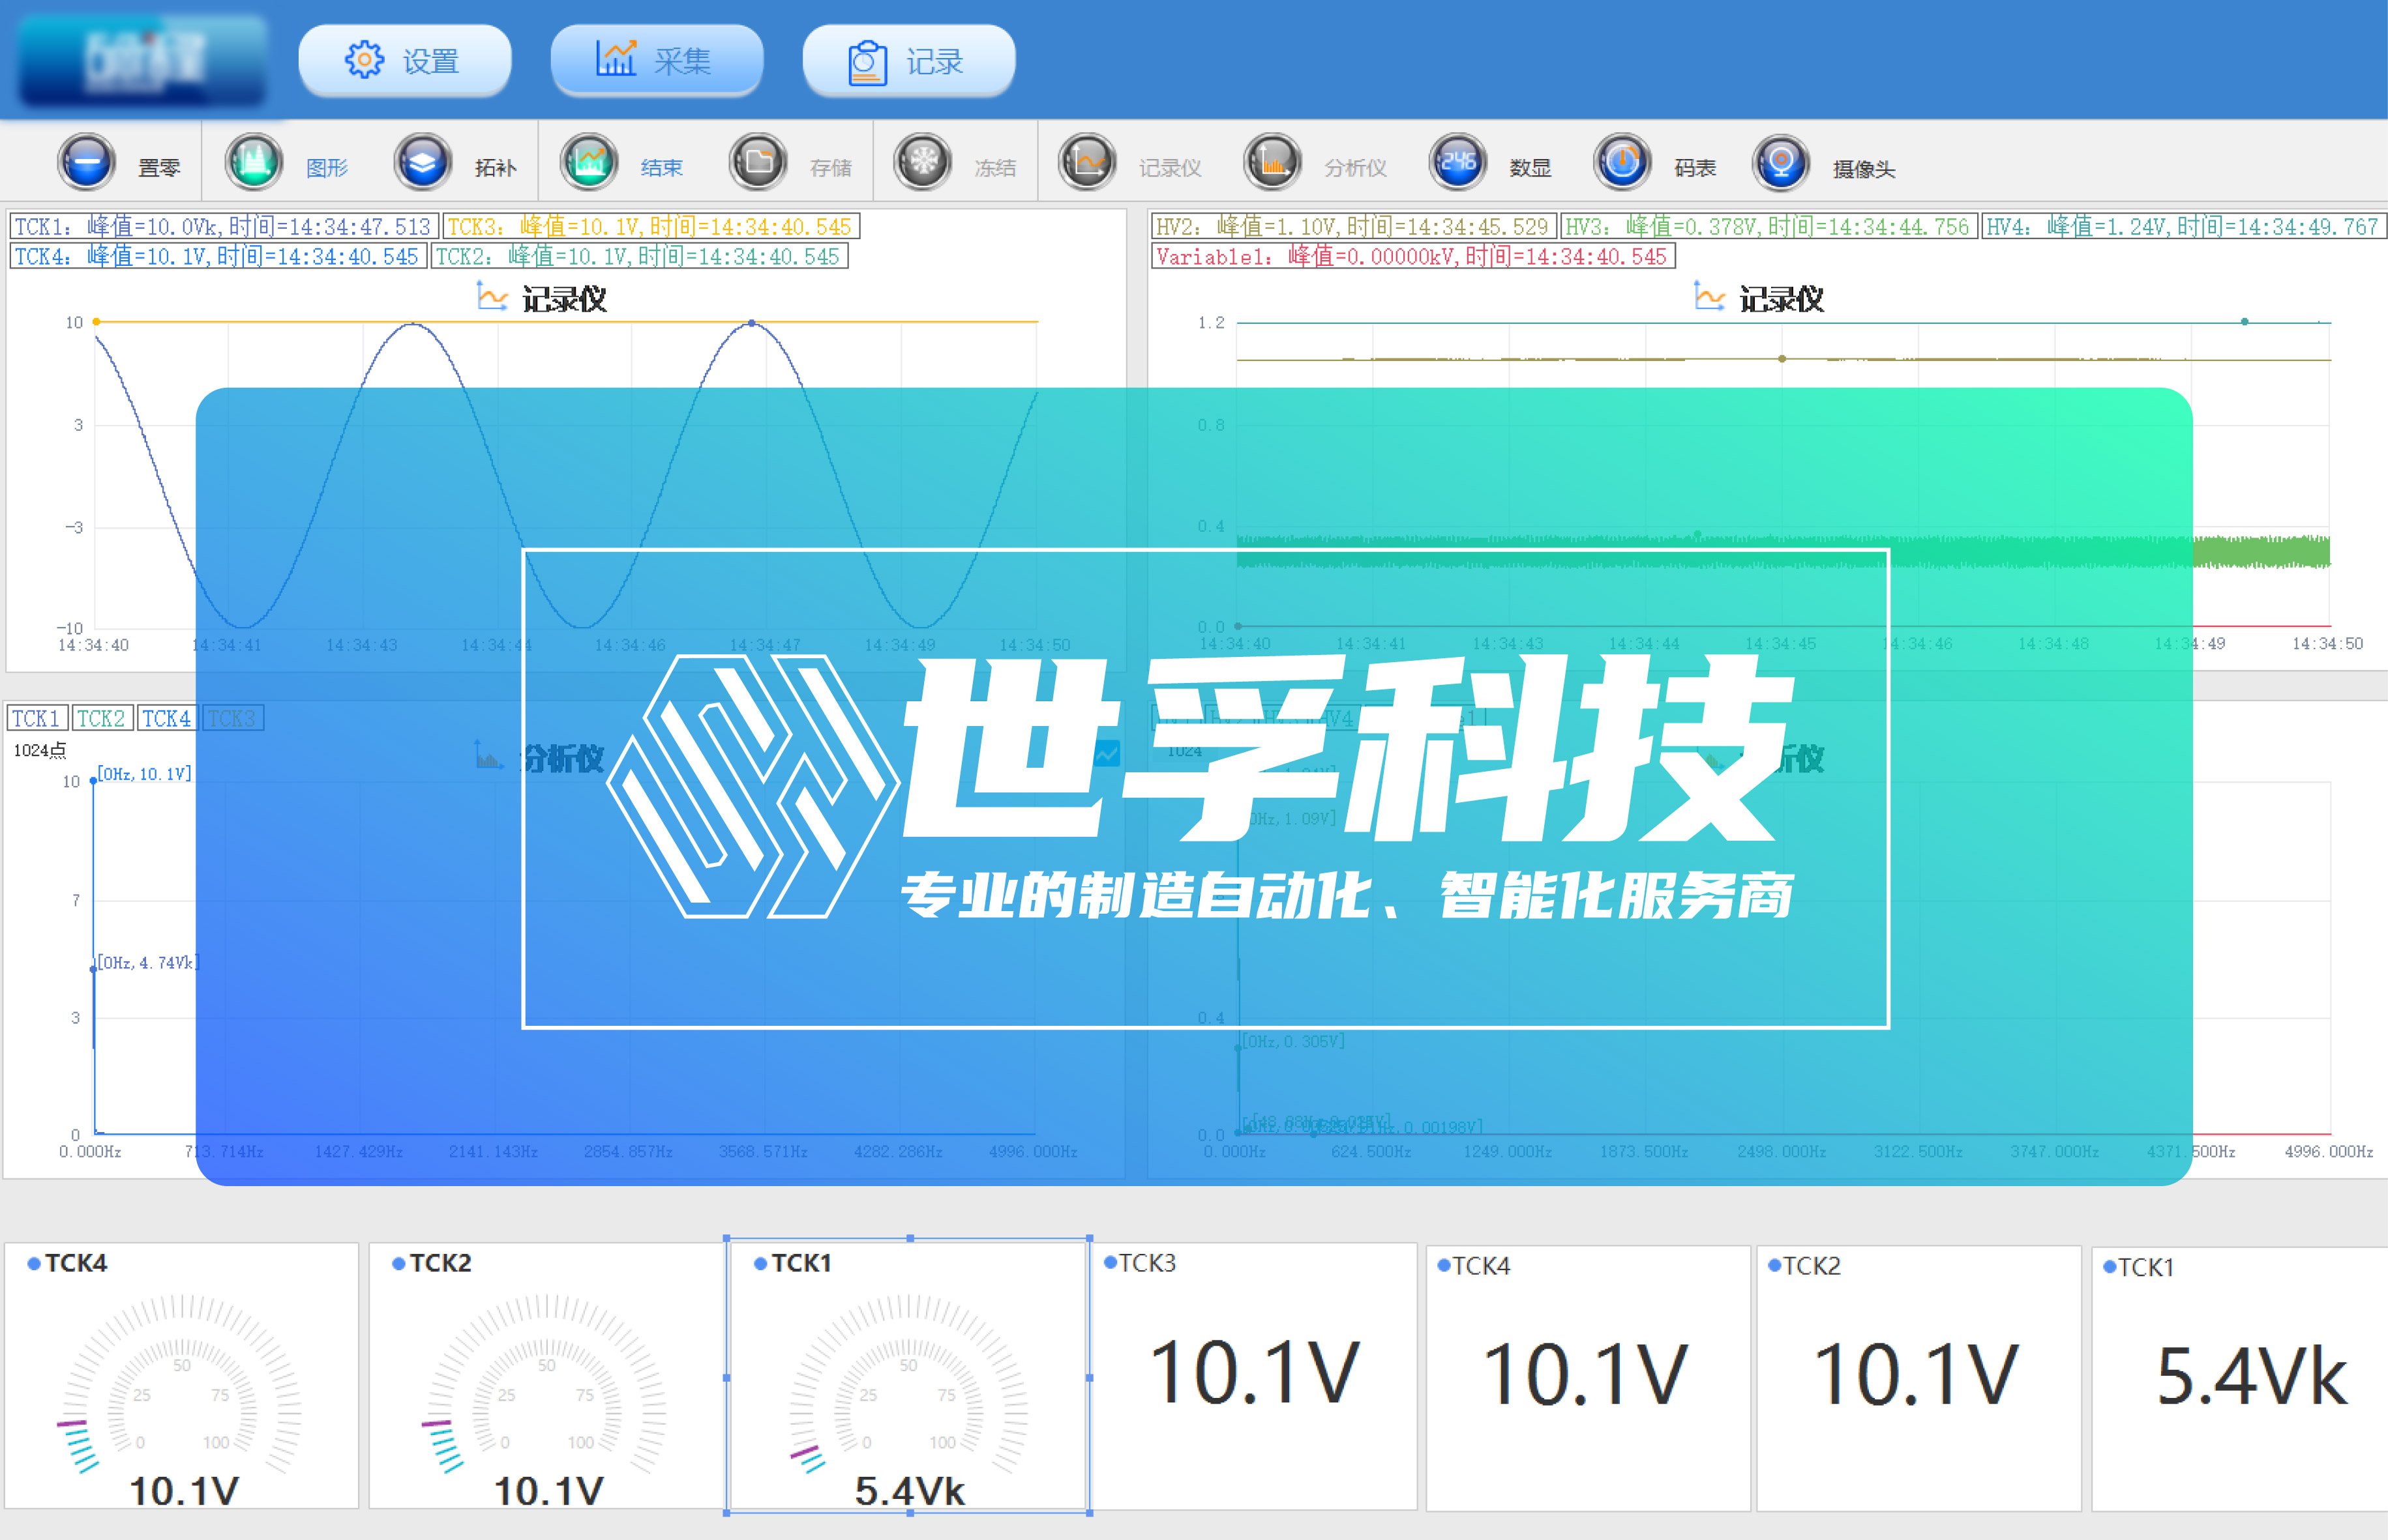Screen dimensions: 2388x1540
Task: Click the [0Hz, 10.1V] spectrum marker label
Action: pyautogui.click(x=144, y=774)
